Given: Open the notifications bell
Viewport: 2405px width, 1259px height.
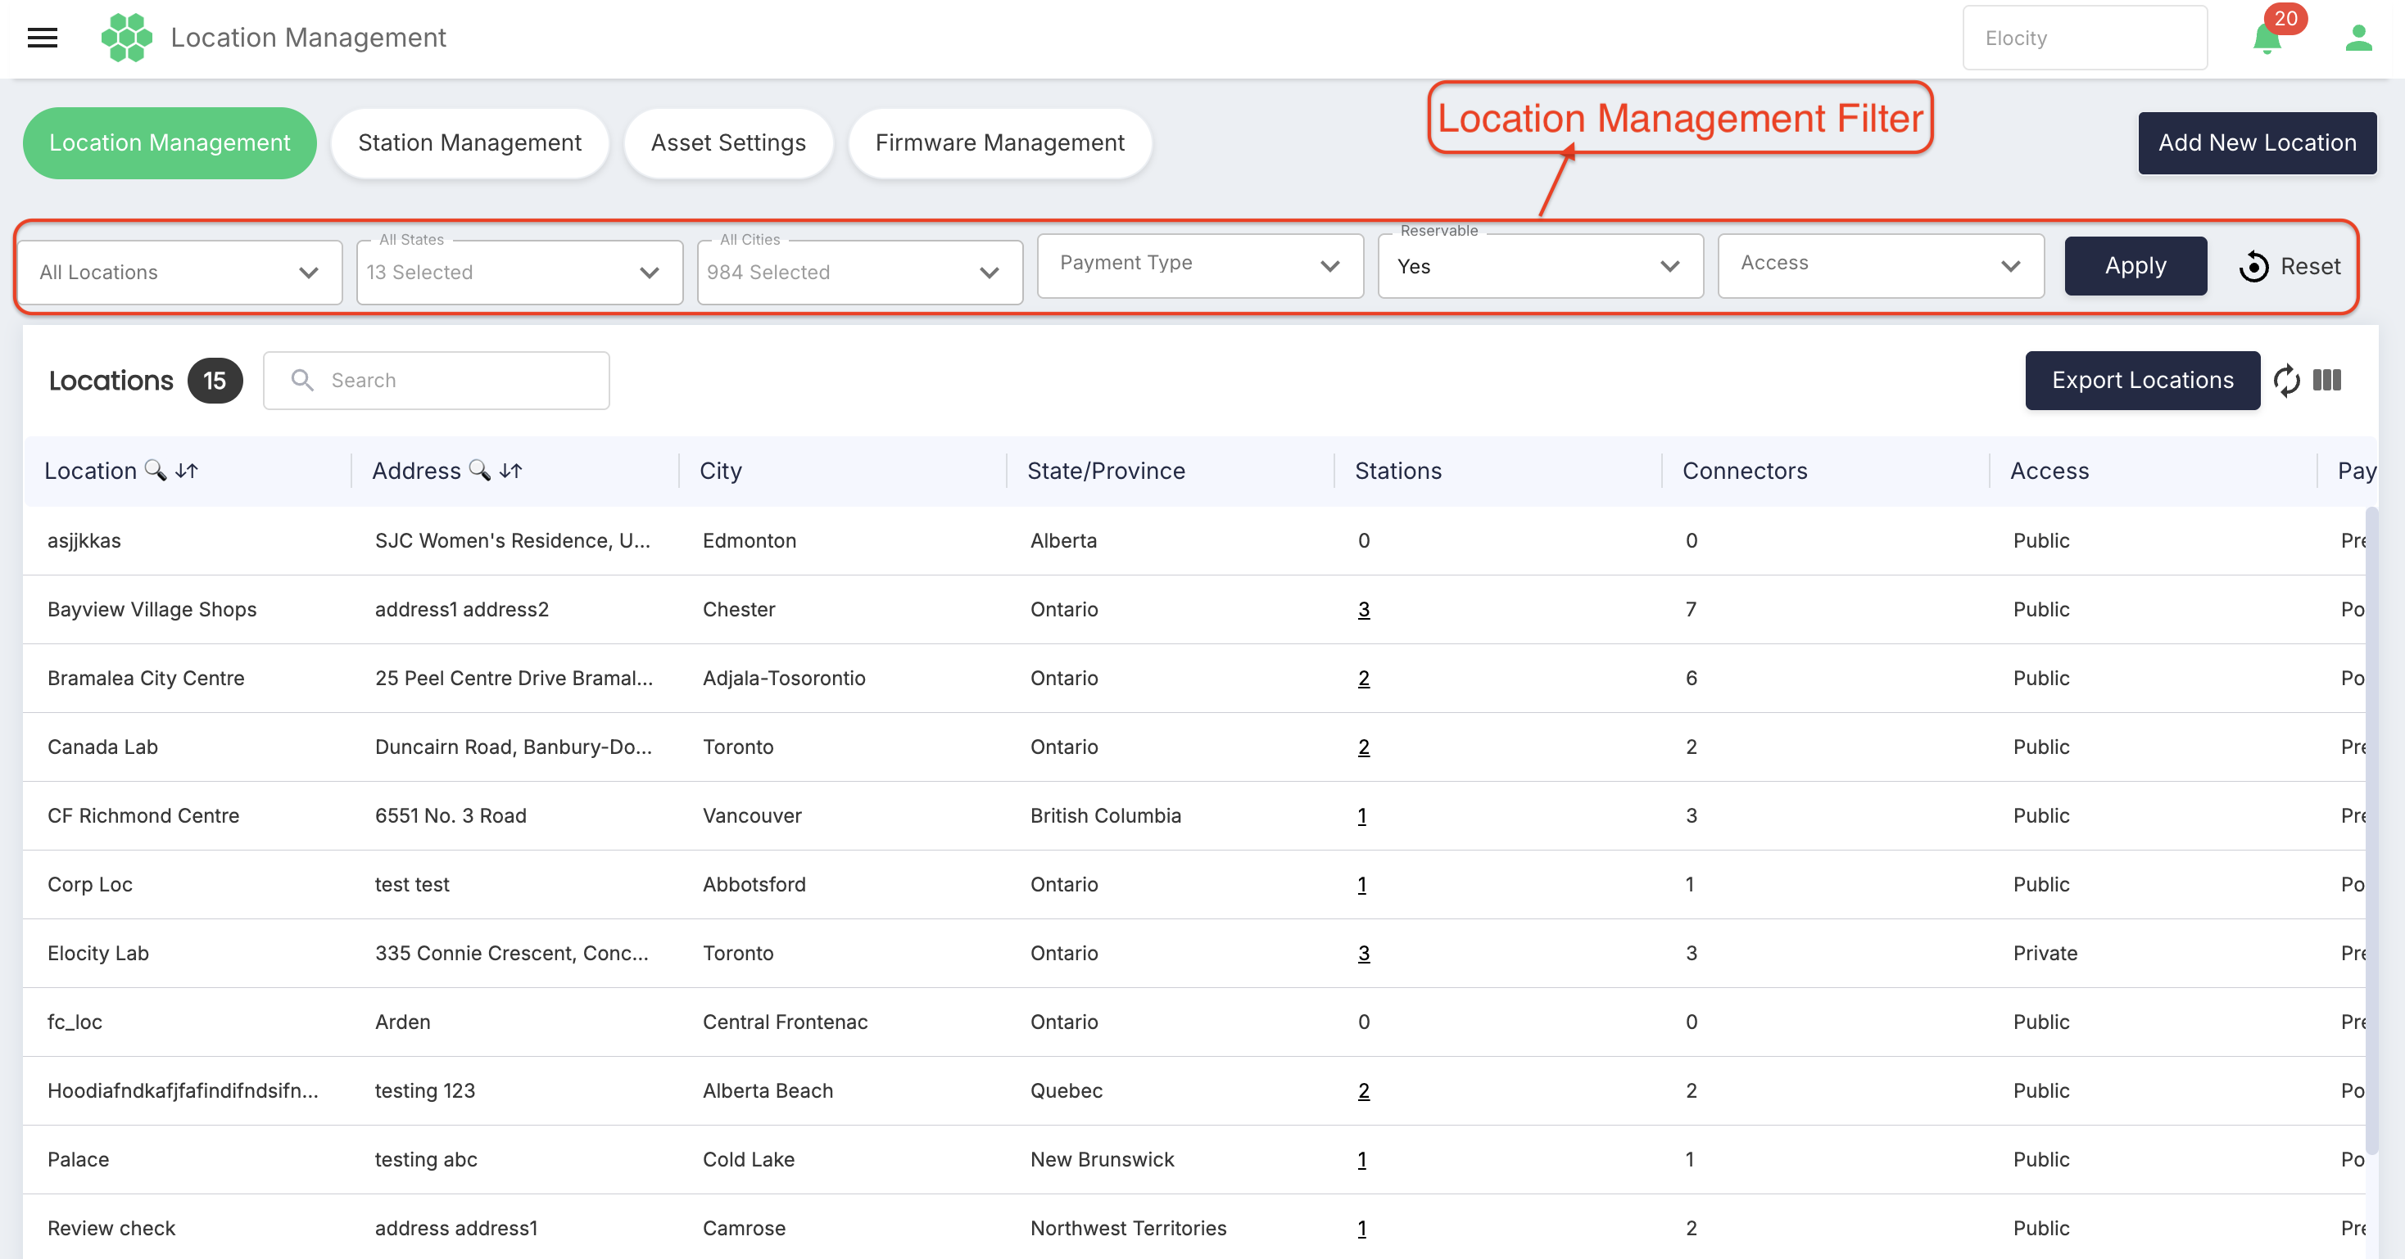Looking at the screenshot, I should click(2267, 38).
